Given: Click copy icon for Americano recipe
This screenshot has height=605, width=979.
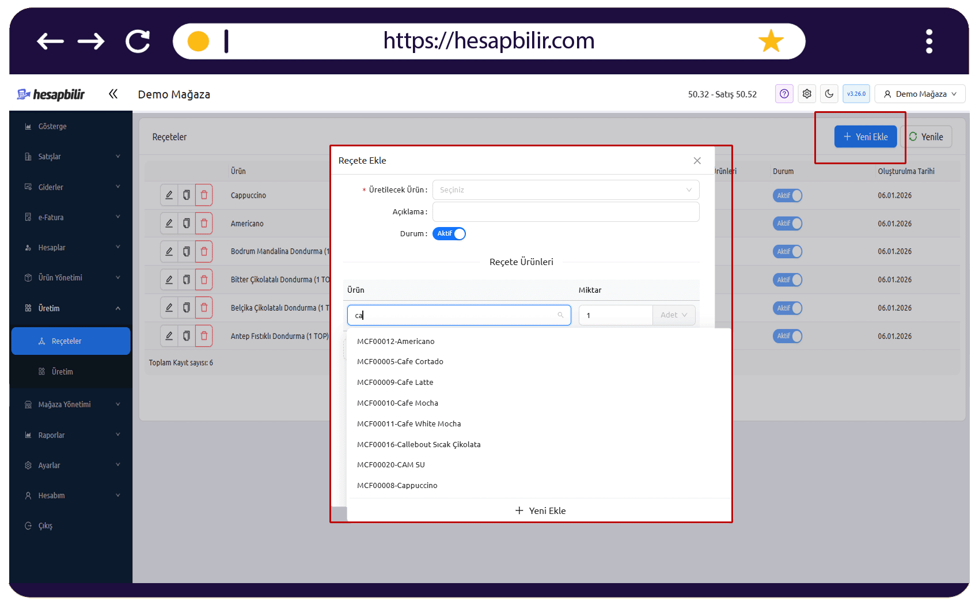Looking at the screenshot, I should [186, 224].
